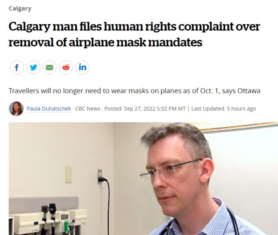Open Paula Duhatschek author page
The height and width of the screenshot is (235, 278).
[x=49, y=109]
